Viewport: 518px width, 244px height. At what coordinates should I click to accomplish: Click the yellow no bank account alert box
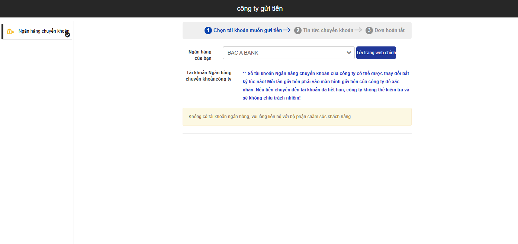(297, 117)
